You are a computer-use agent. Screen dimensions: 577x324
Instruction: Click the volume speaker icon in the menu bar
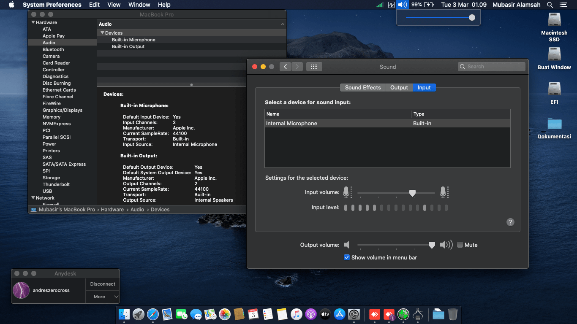pyautogui.click(x=403, y=5)
